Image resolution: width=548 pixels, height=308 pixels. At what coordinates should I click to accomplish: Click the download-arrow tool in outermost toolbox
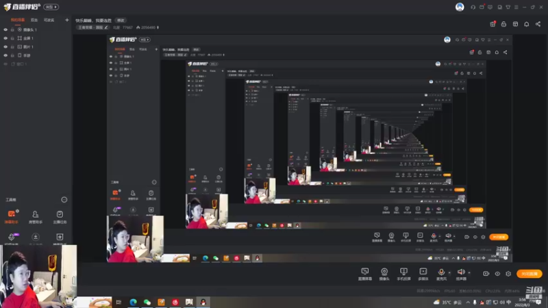(36, 237)
